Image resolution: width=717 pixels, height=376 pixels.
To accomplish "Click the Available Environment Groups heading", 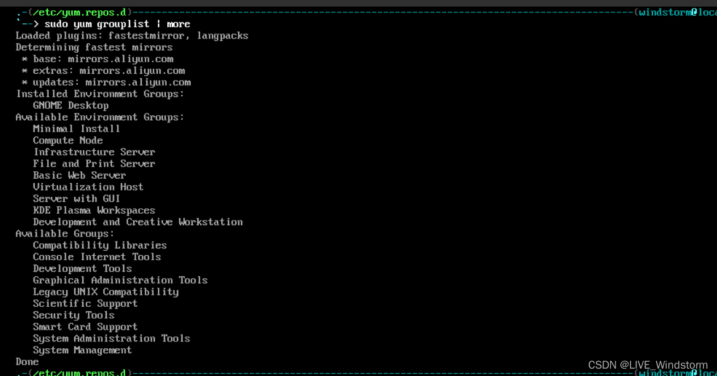I will (x=100, y=117).
